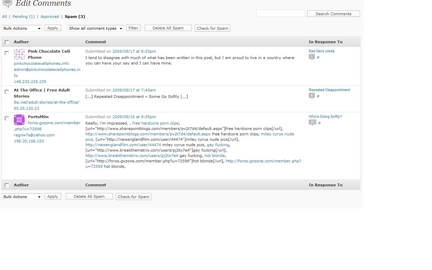
Task: Click comment count bubble showing 22
Action: pyautogui.click(x=313, y=123)
